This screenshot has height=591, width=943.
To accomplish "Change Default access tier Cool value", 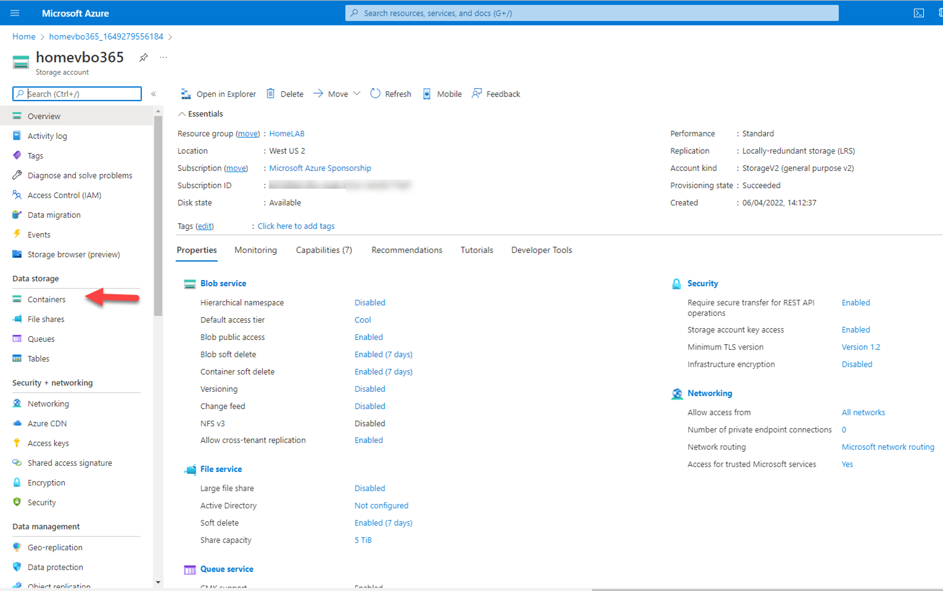I will (363, 320).
